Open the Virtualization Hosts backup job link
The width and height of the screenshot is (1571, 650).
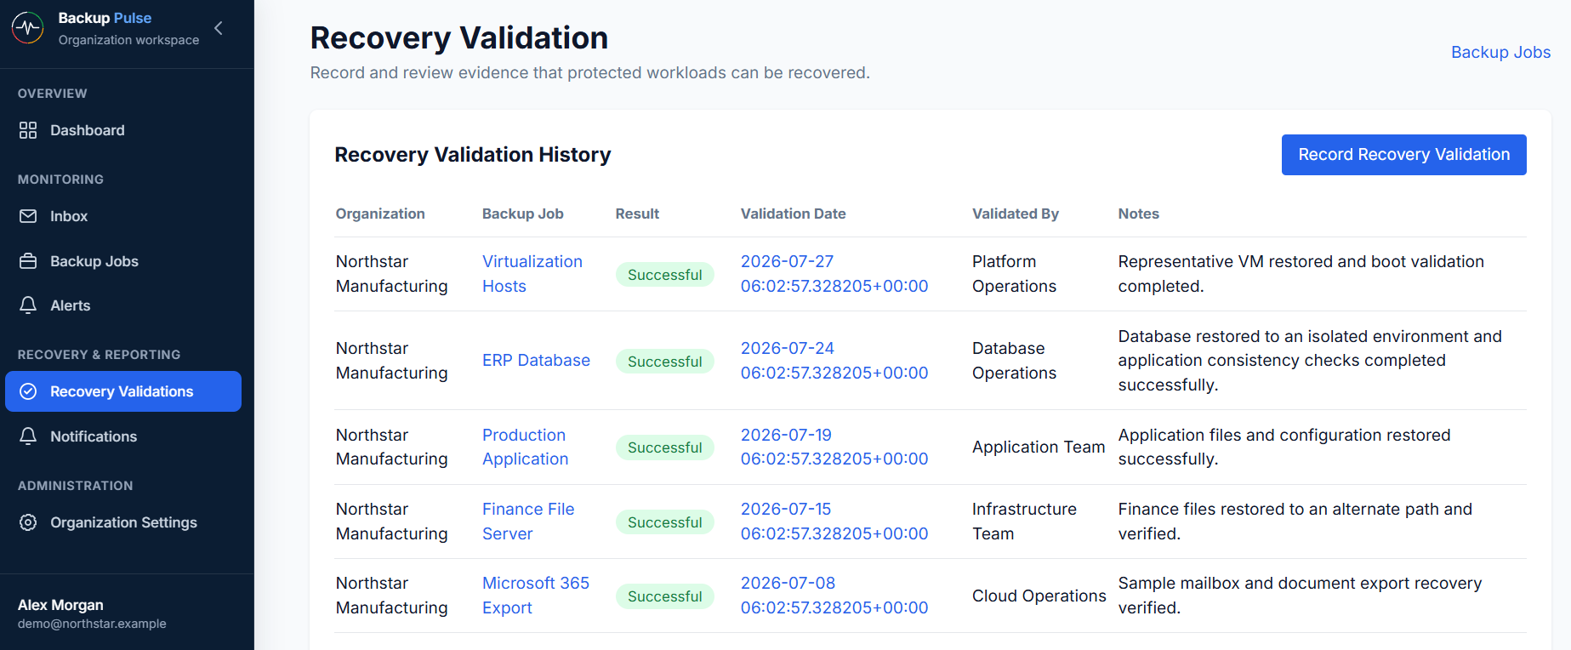(532, 274)
